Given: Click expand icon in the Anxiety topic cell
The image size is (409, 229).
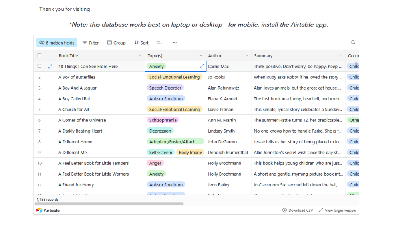Looking at the screenshot, I should (202, 66).
